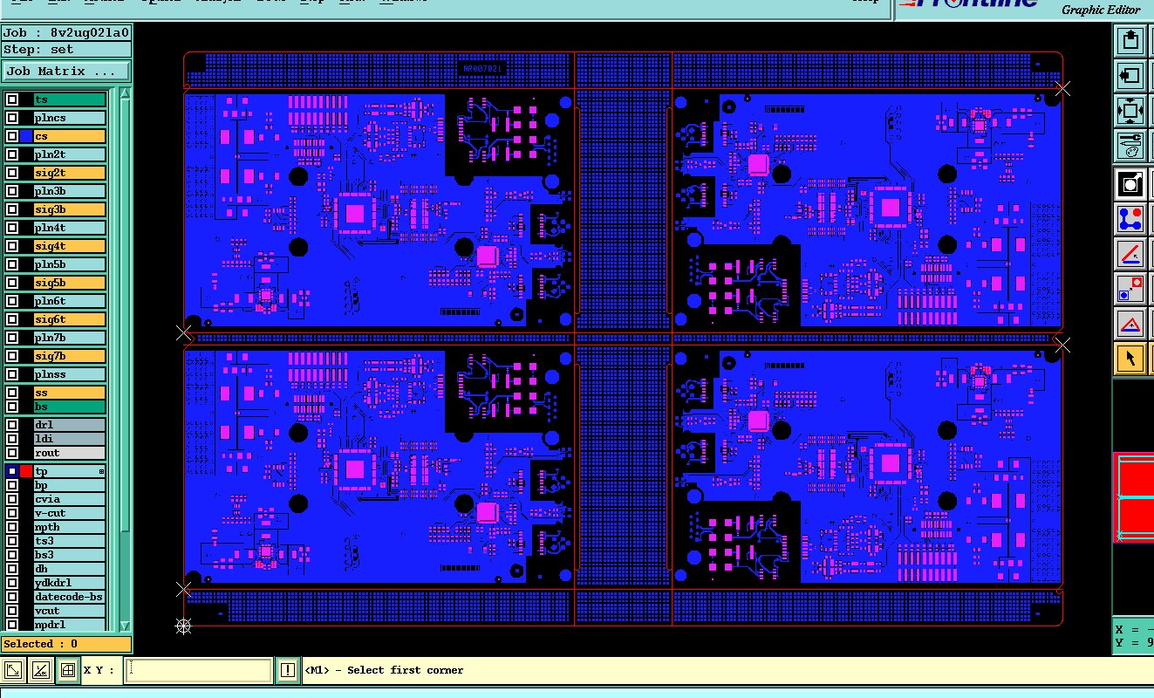
Task: Click the 'Selected : 0' status field
Action: (x=66, y=644)
